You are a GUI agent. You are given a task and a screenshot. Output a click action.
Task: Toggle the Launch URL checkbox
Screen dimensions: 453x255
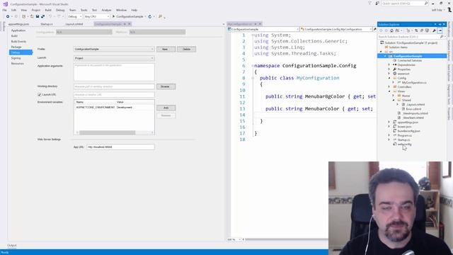coord(40,94)
